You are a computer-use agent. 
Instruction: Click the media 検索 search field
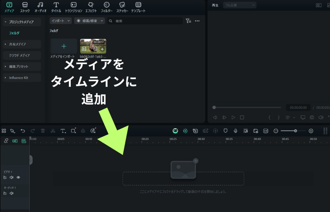(x=145, y=21)
